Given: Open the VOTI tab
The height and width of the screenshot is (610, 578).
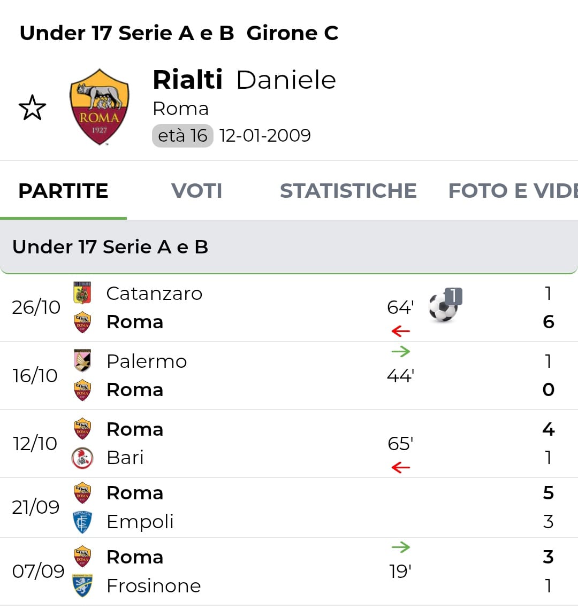Looking at the screenshot, I should pos(196,191).
